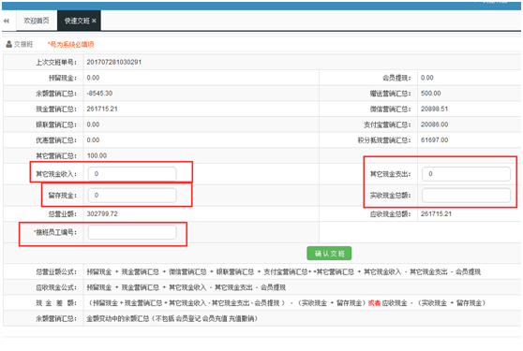Focus the 其它现金支出 input field
523x351 pixels.
(x=466, y=174)
